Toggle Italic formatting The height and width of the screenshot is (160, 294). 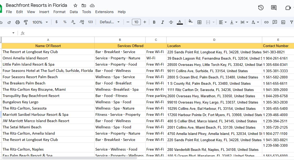[163, 22]
